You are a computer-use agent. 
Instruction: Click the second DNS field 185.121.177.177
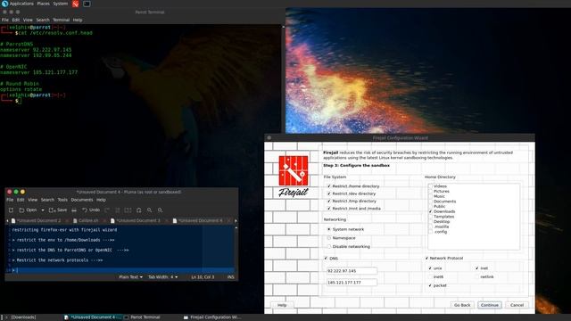[352, 283]
